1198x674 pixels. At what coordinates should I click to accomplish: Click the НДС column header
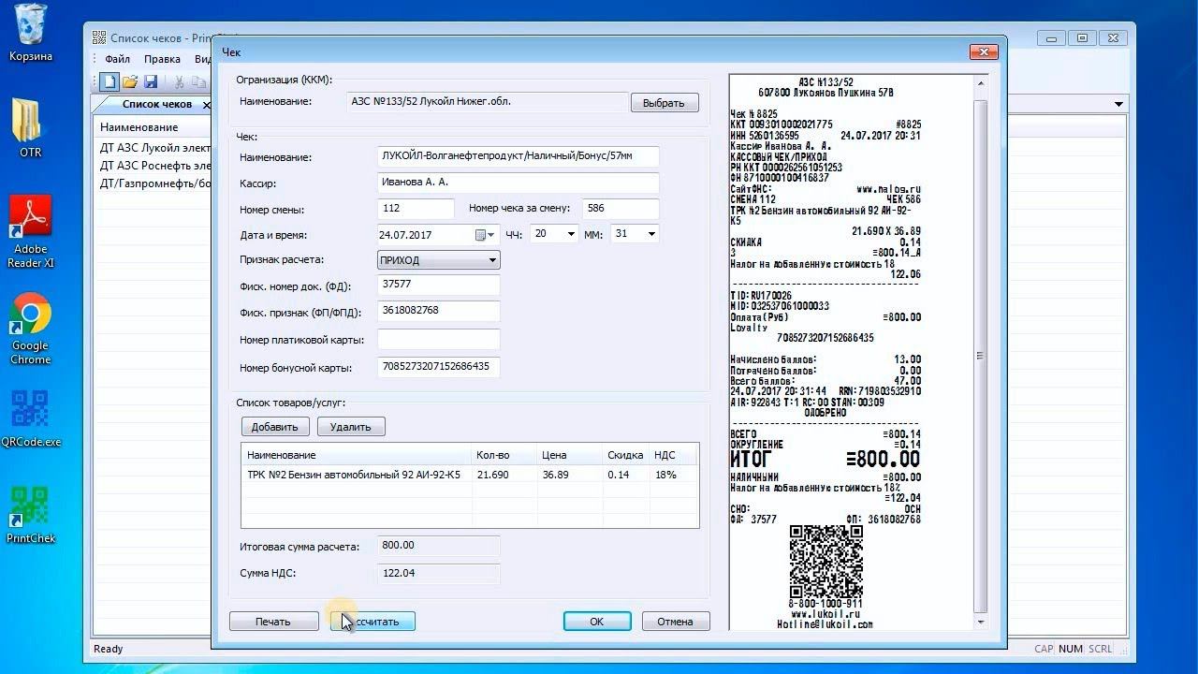[674, 455]
